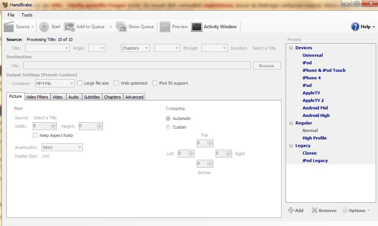
Task: Switch to the Video tab
Action: [57, 97]
